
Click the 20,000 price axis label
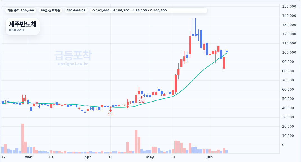tap(288, 126)
